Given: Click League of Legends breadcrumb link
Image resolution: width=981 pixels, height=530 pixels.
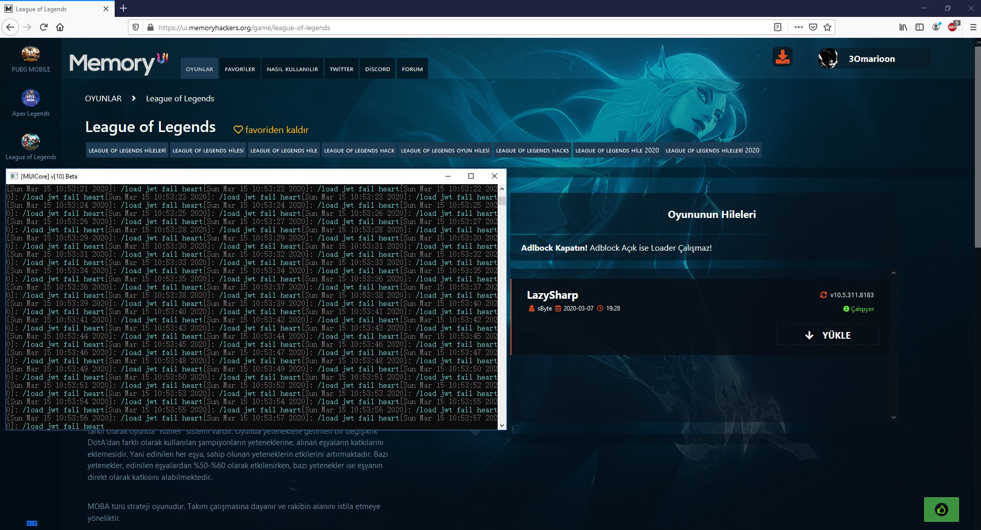Looking at the screenshot, I should 180,99.
